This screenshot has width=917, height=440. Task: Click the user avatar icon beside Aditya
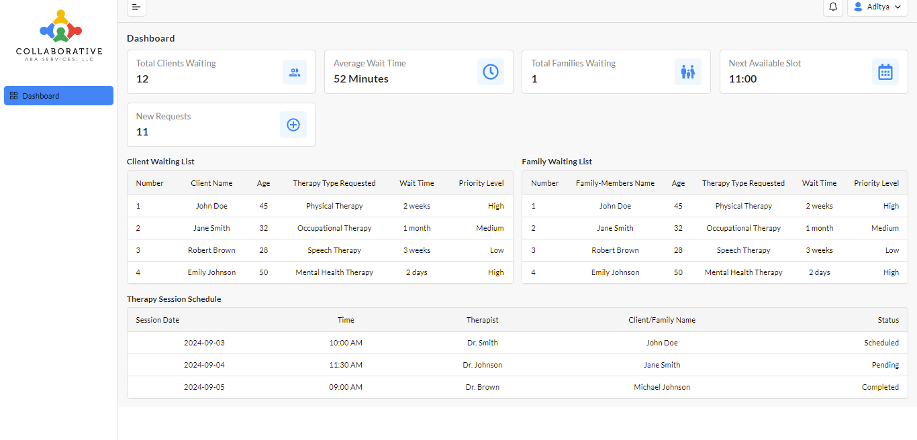point(858,7)
